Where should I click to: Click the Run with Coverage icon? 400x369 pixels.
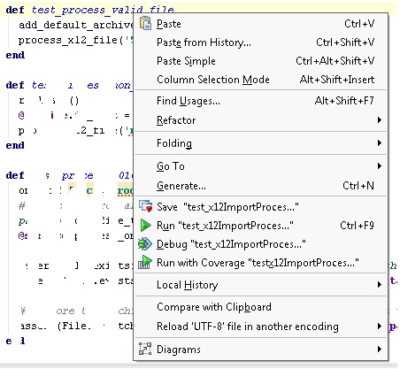tap(145, 262)
